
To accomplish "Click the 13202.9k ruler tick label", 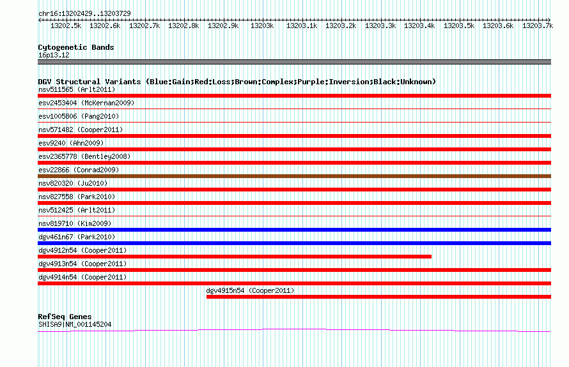I will [x=223, y=26].
